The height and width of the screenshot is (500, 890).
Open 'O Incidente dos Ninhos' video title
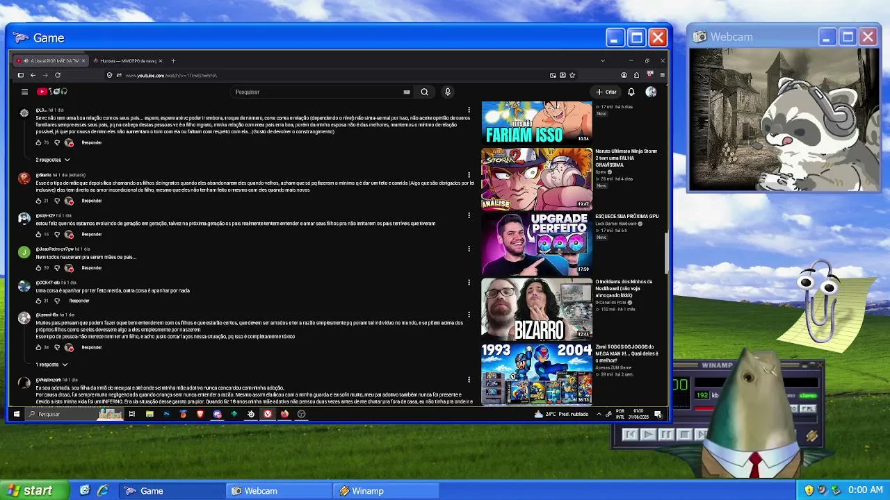click(x=624, y=288)
